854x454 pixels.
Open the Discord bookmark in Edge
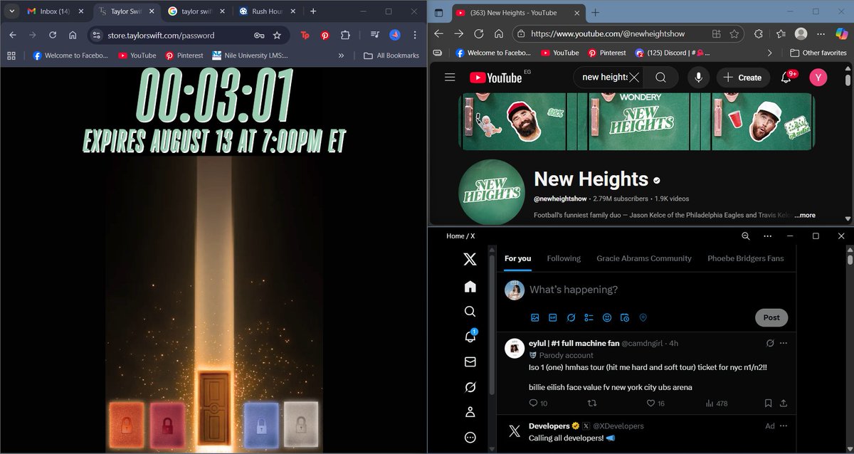[673, 53]
